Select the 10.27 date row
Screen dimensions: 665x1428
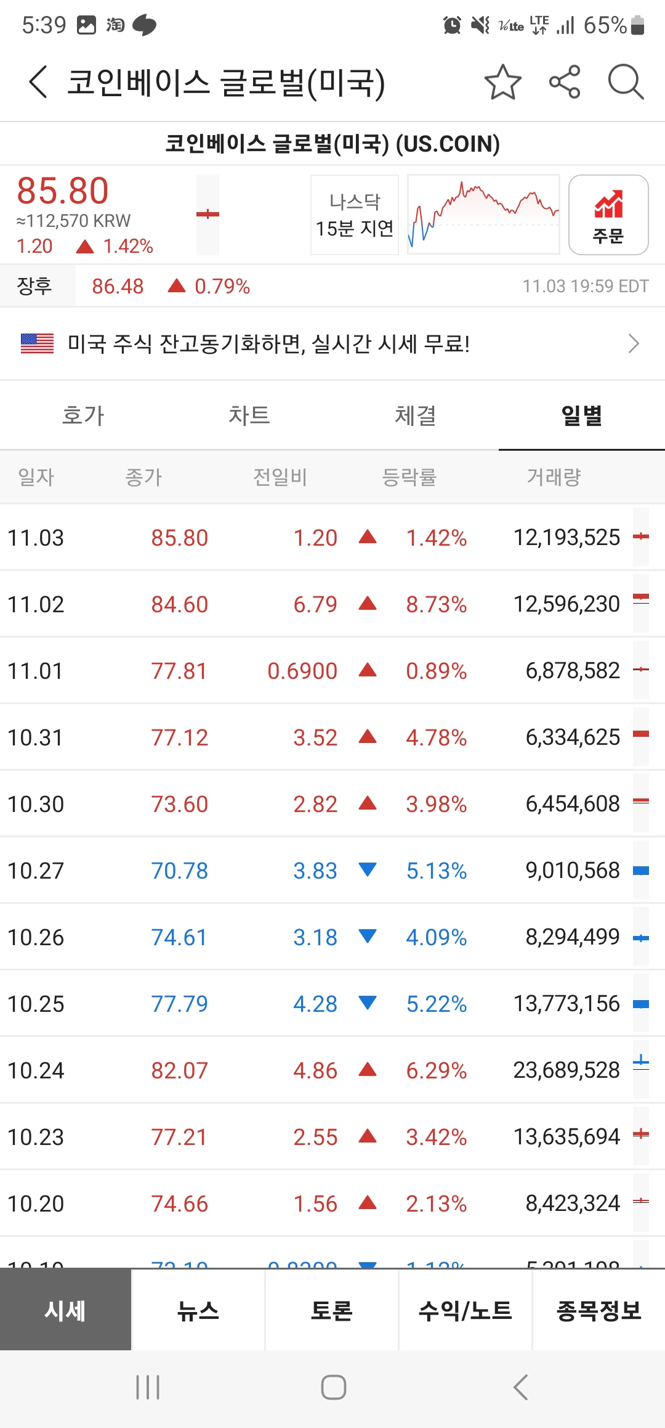(332, 871)
